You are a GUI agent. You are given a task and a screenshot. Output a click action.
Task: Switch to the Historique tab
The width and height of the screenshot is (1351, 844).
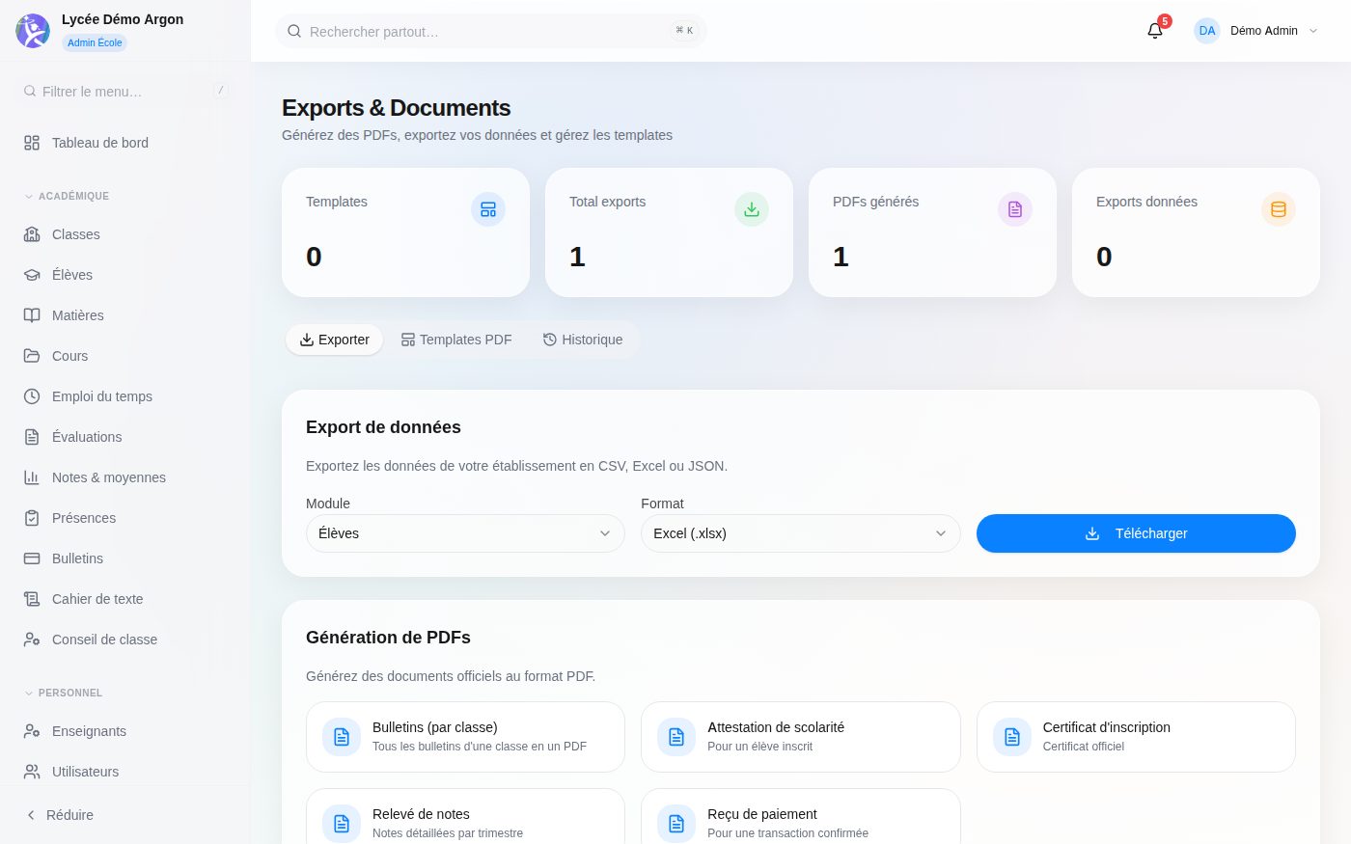click(x=583, y=340)
